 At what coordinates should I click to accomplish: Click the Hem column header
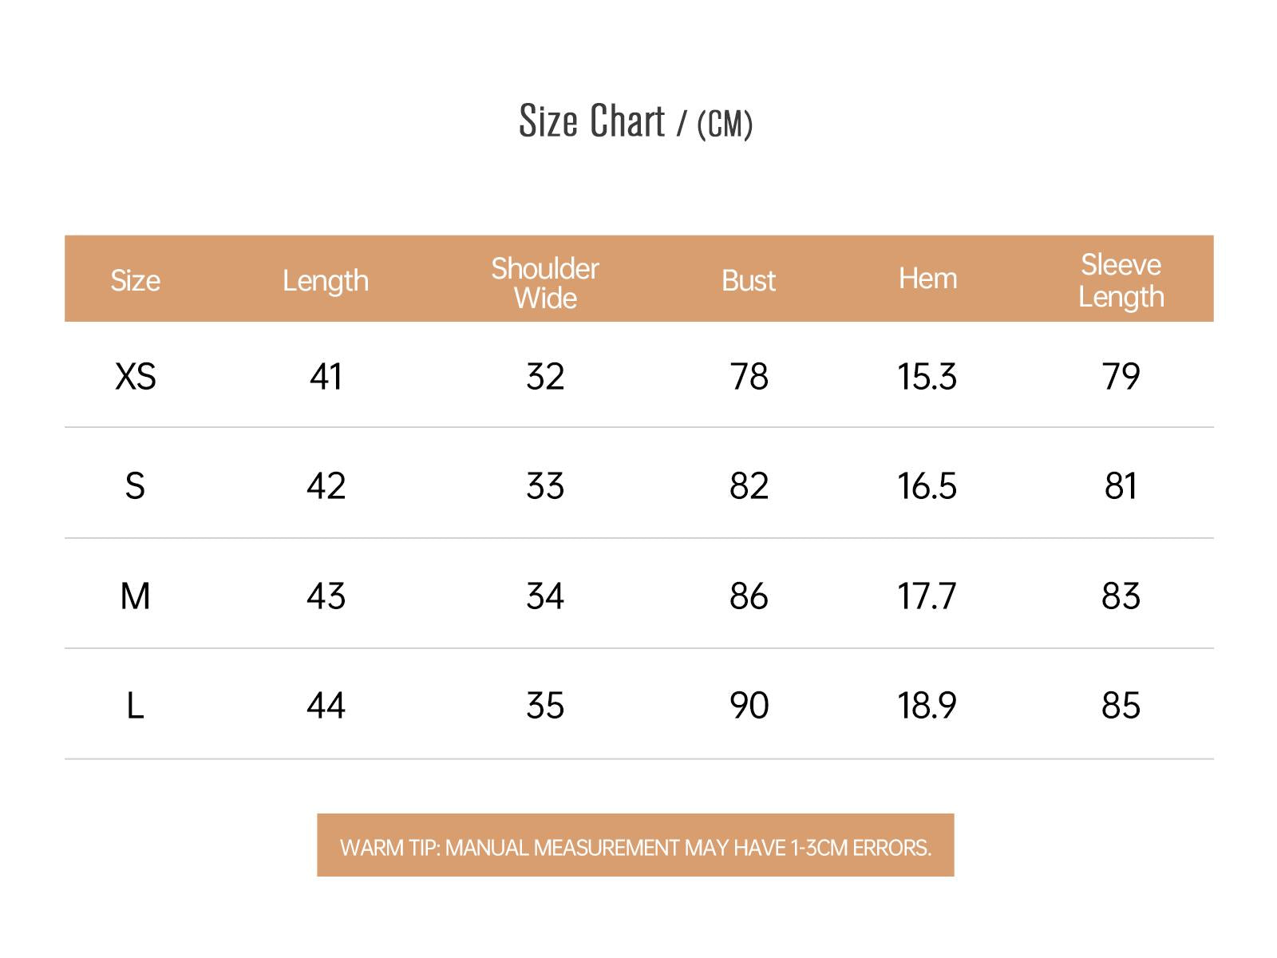(927, 279)
